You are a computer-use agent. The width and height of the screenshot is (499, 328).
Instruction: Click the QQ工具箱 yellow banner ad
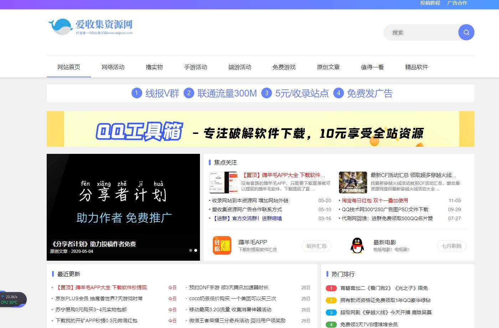261,129
